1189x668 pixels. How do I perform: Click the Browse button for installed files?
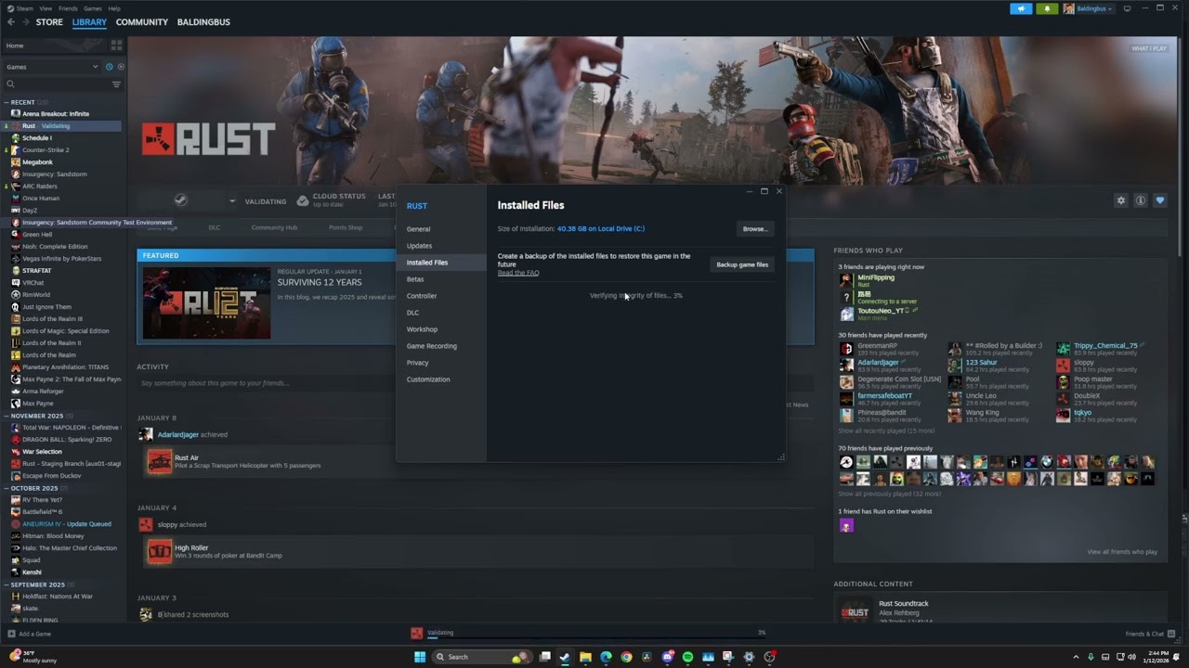[x=754, y=229]
